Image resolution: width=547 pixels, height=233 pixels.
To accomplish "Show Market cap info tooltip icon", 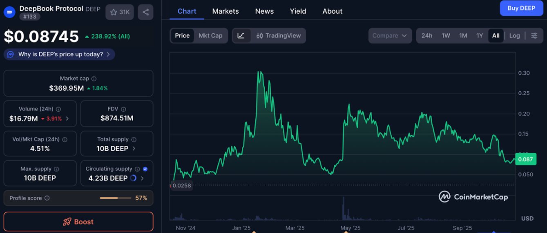I will click(x=94, y=79).
